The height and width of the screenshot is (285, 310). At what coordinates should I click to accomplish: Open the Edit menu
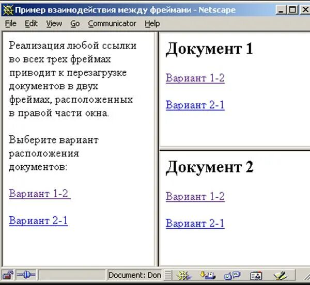click(31, 24)
